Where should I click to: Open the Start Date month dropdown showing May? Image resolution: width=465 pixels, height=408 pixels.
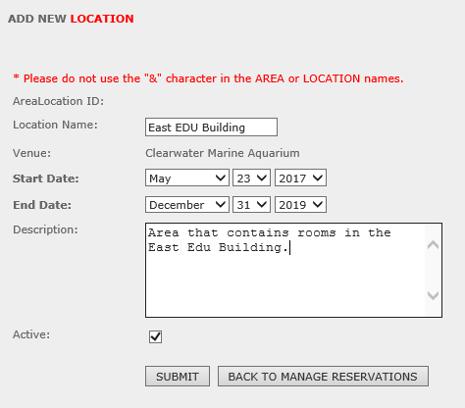click(187, 178)
